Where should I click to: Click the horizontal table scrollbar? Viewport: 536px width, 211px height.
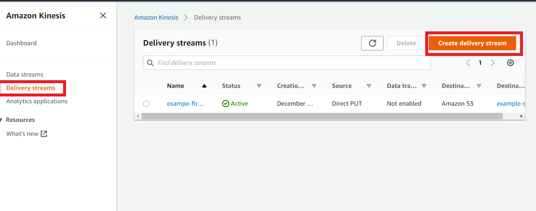[322, 116]
